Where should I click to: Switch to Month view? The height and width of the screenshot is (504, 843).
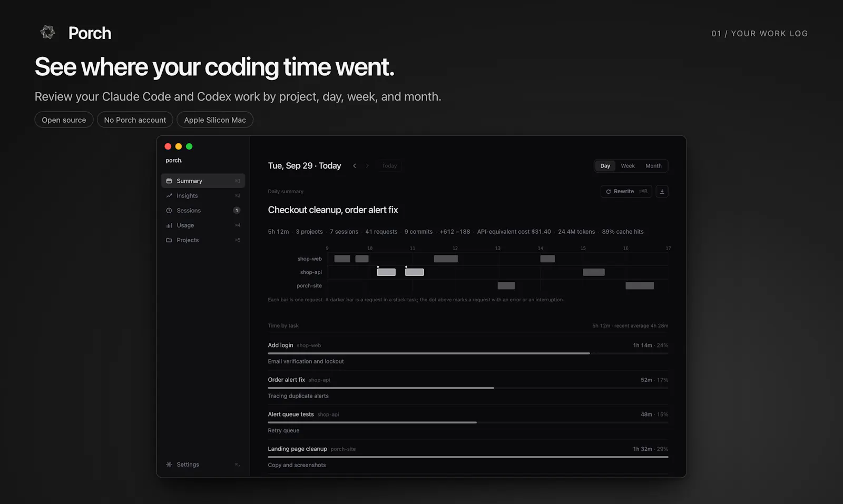[x=653, y=166]
